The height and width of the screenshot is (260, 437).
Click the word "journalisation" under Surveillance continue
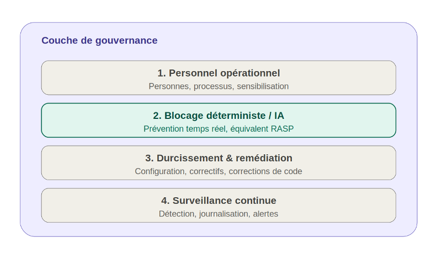[x=225, y=214]
